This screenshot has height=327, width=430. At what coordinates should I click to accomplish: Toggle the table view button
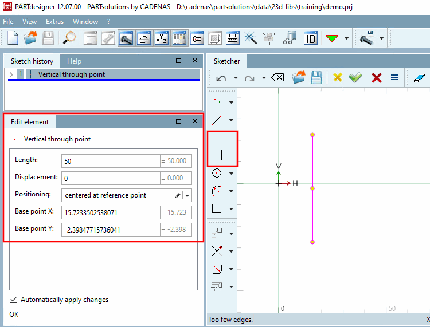coord(179,38)
